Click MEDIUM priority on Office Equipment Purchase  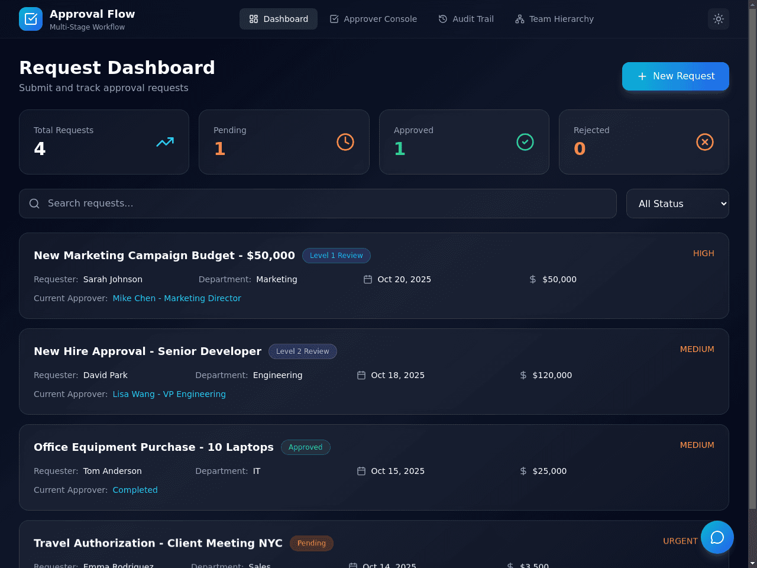pos(697,445)
